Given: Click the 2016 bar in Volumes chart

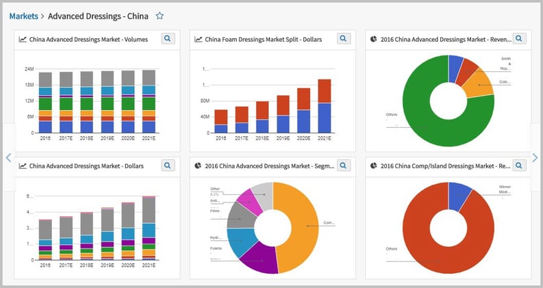Looking at the screenshot, I should 45,103.
